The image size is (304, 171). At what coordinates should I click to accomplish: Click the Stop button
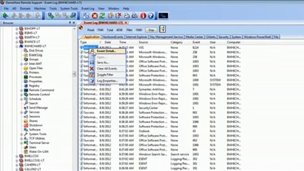tap(151, 30)
